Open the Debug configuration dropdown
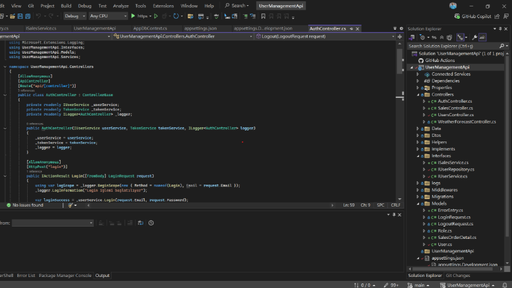512x288 pixels. (75, 16)
